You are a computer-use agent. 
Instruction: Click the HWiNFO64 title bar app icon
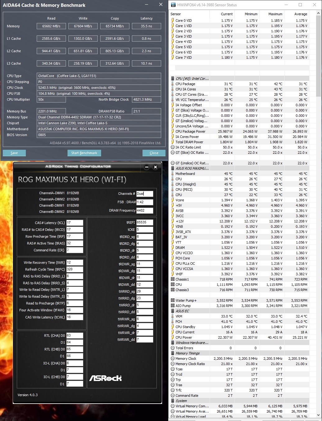point(173,5)
